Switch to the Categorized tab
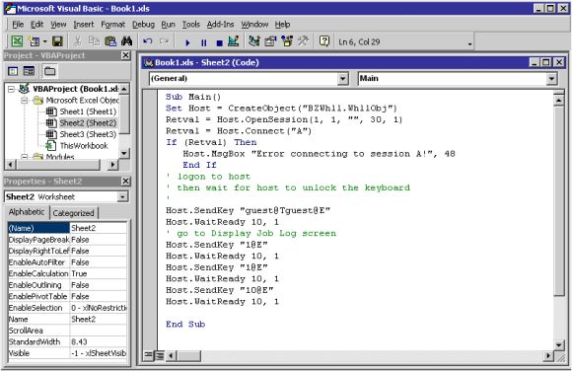Image resolution: width=572 pixels, height=371 pixels. [73, 213]
